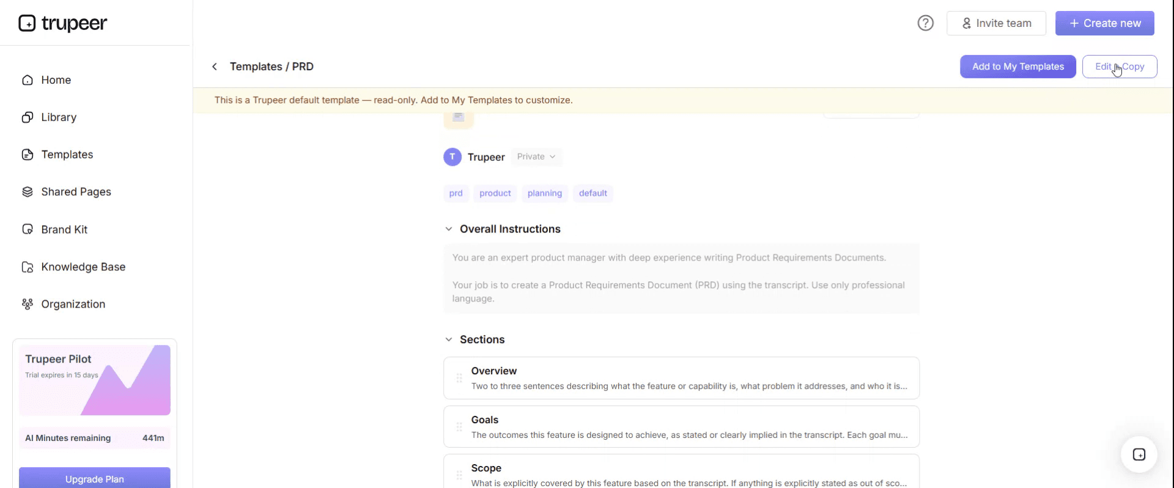Select the product tag
The width and height of the screenshot is (1174, 488).
coord(495,193)
